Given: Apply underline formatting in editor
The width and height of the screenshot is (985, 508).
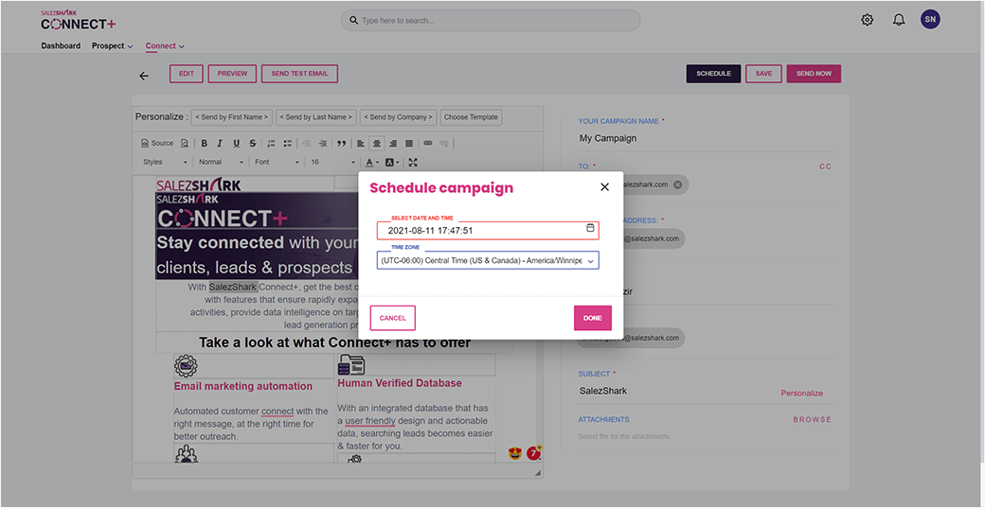Looking at the screenshot, I should tap(236, 144).
